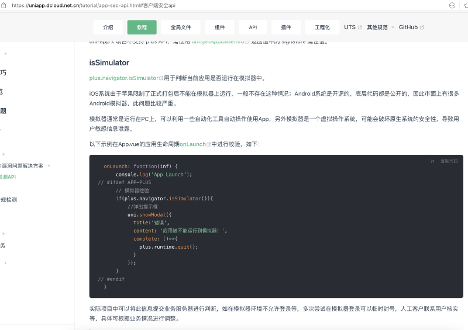Click external icon after onLaunch link
This screenshot has width=468, height=330.
coord(208,144)
